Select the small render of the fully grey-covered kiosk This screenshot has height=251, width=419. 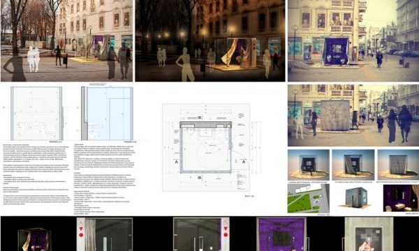point(398,165)
